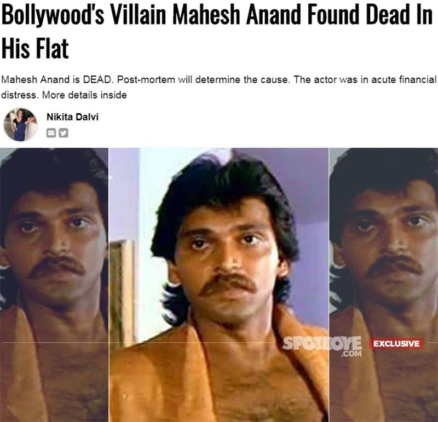Click "His Flat" headline text
The height and width of the screenshot is (422, 438).
click(35, 48)
